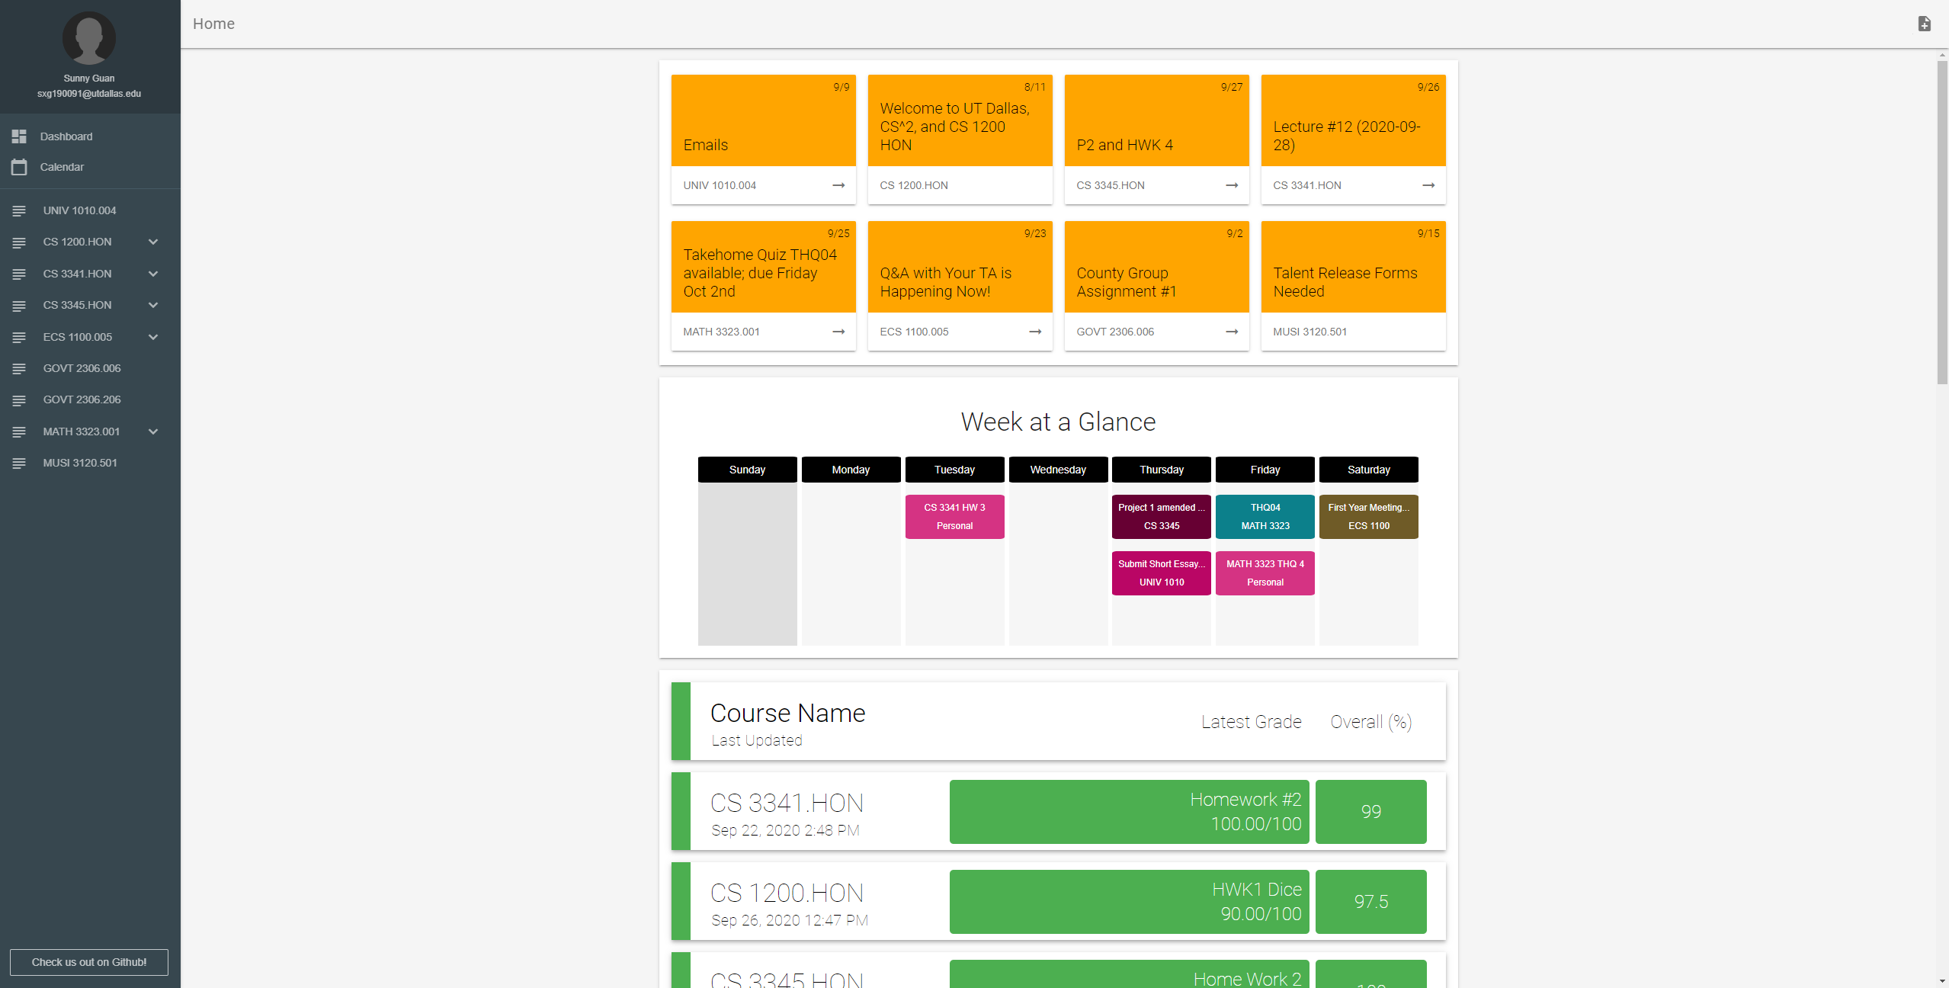Click arrow on Emails announcement card
Screen dimensions: 1949x988
coord(838,185)
